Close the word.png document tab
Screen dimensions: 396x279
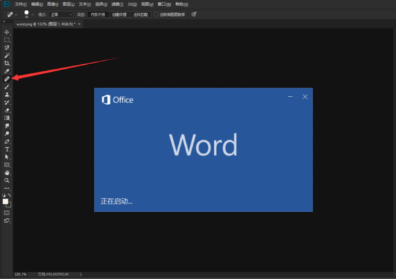[79, 24]
